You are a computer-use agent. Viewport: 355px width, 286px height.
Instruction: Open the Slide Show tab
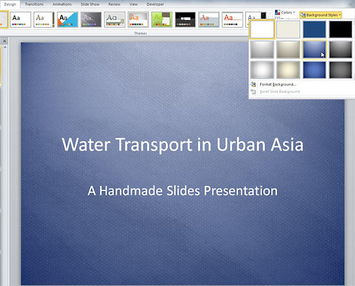tap(90, 5)
